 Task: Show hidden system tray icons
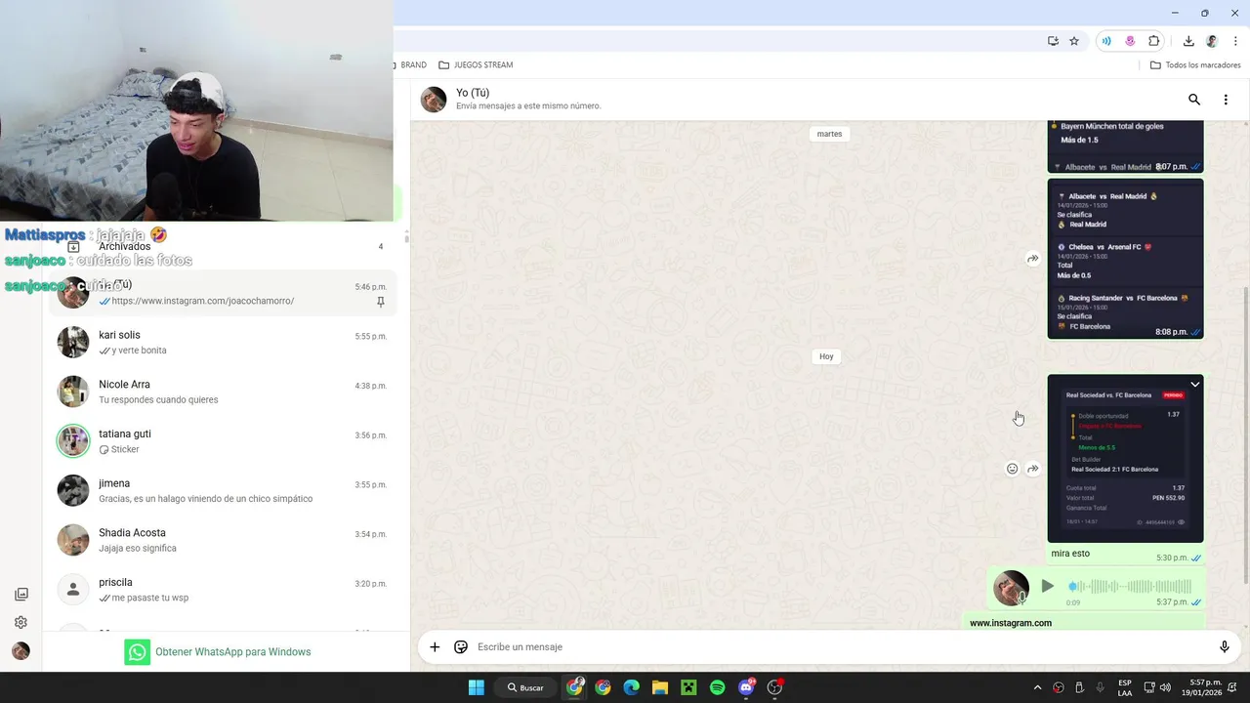pyautogui.click(x=1037, y=687)
